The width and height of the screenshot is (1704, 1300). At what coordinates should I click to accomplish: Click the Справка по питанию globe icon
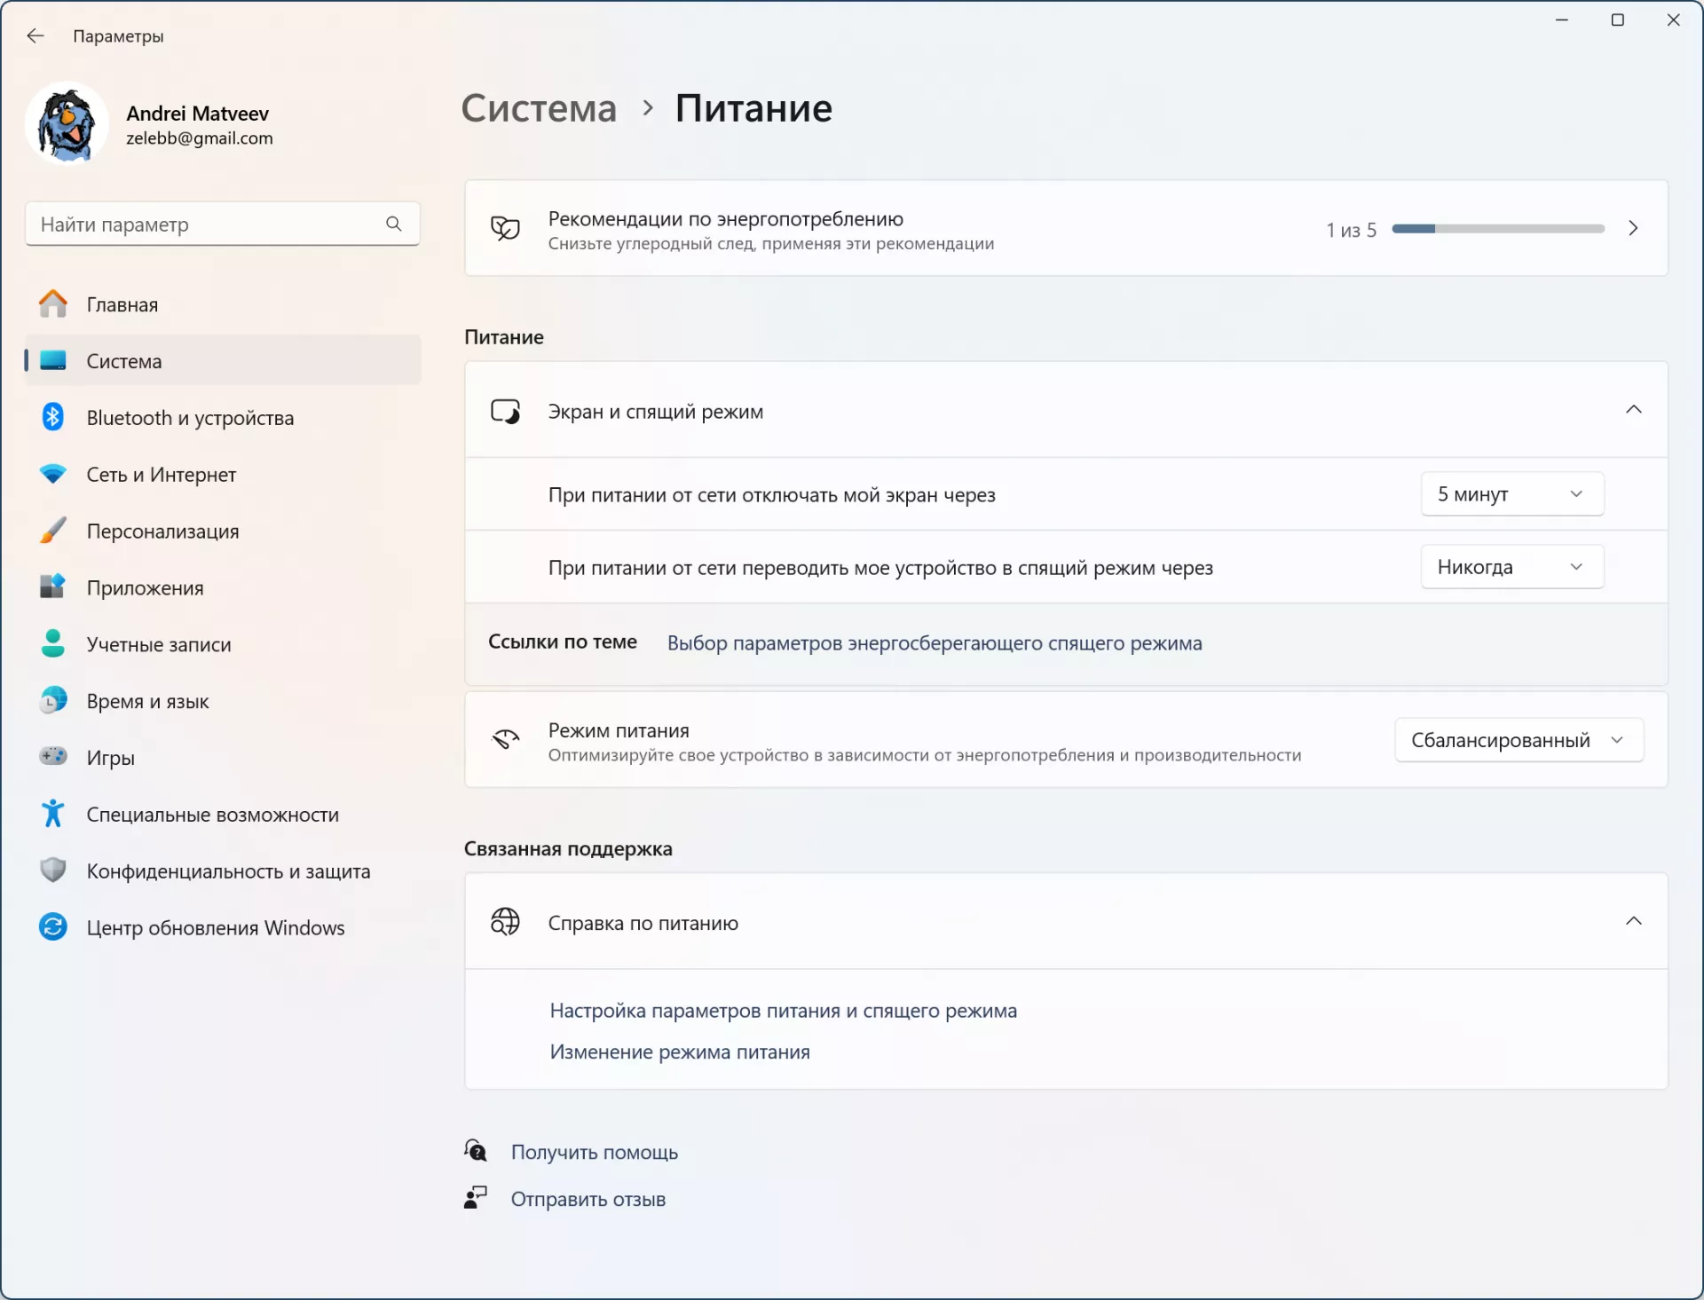click(x=506, y=922)
